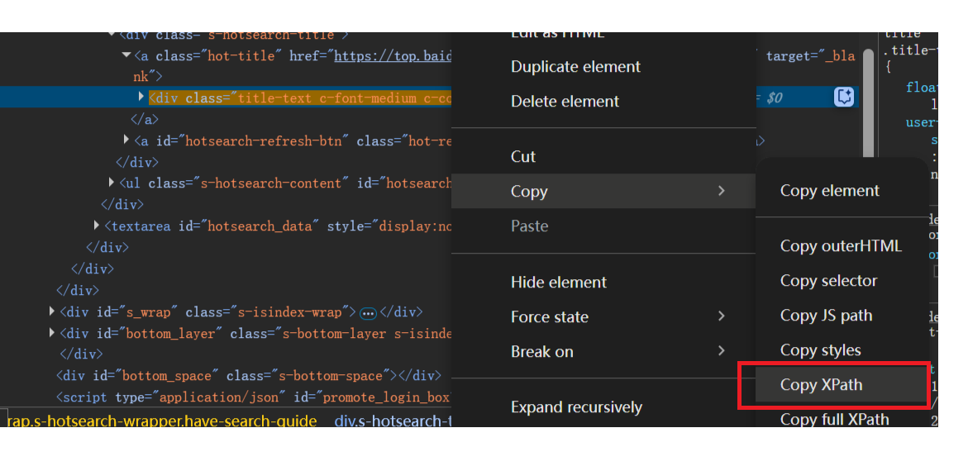
Task: Expand the bottom_layer div node
Action: [53, 334]
